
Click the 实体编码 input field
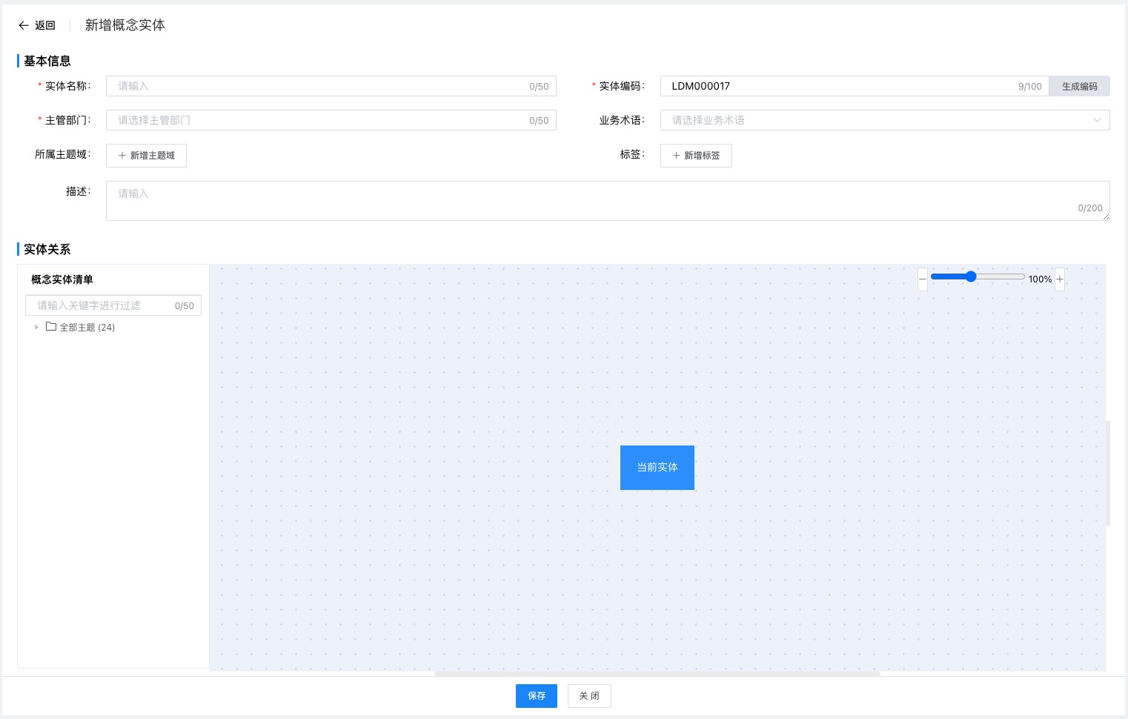pos(837,86)
